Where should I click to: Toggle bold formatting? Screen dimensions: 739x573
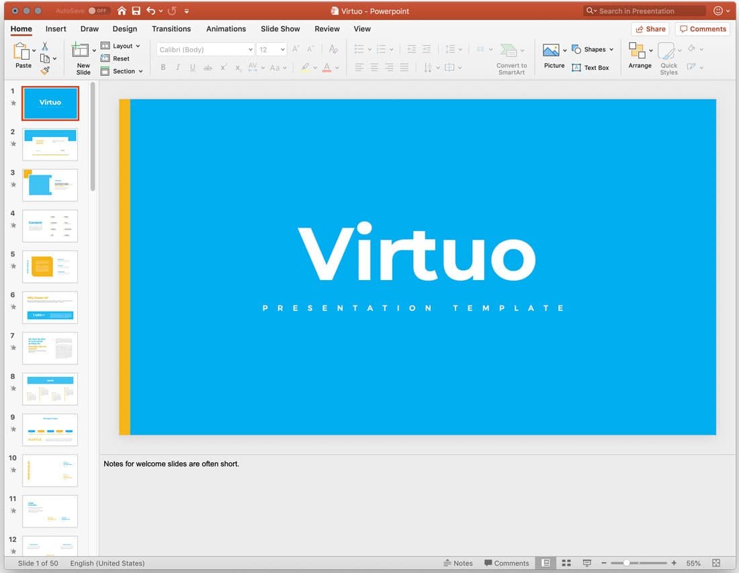(x=163, y=67)
